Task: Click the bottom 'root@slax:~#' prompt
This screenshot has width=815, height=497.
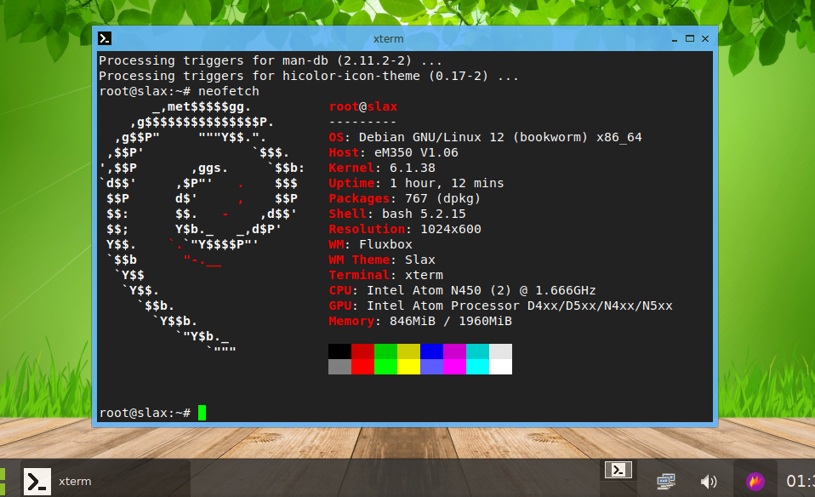Action: pyautogui.click(x=145, y=413)
